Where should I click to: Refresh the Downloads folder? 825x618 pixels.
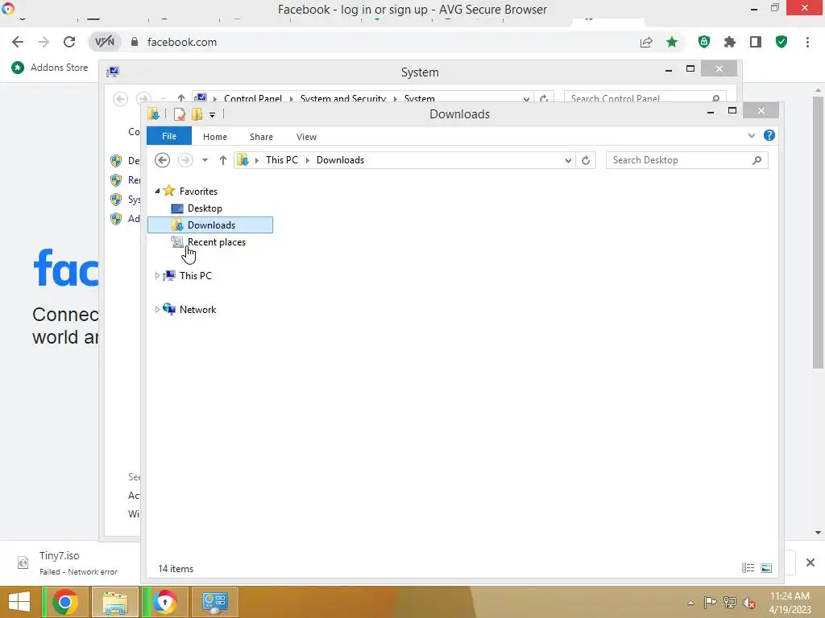pos(586,160)
